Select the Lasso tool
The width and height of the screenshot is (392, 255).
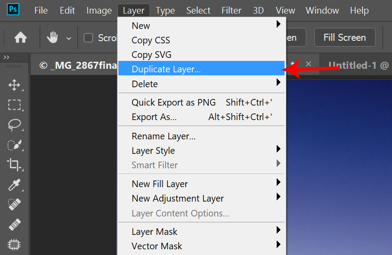[14, 125]
